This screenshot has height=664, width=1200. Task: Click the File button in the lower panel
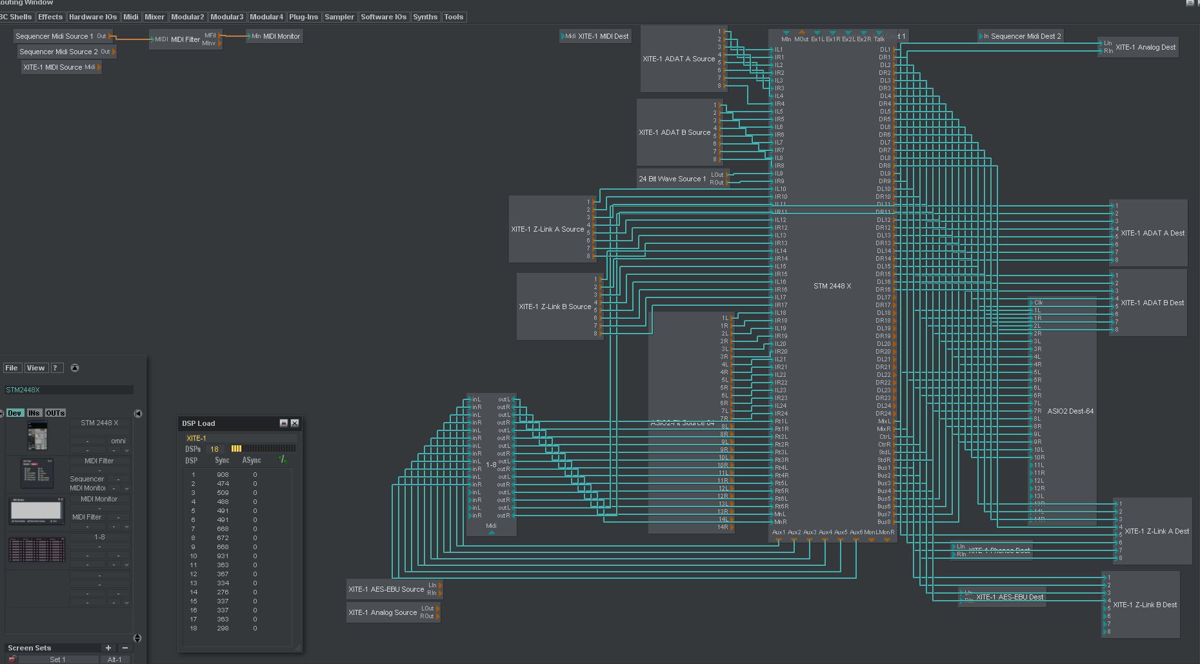click(x=12, y=368)
